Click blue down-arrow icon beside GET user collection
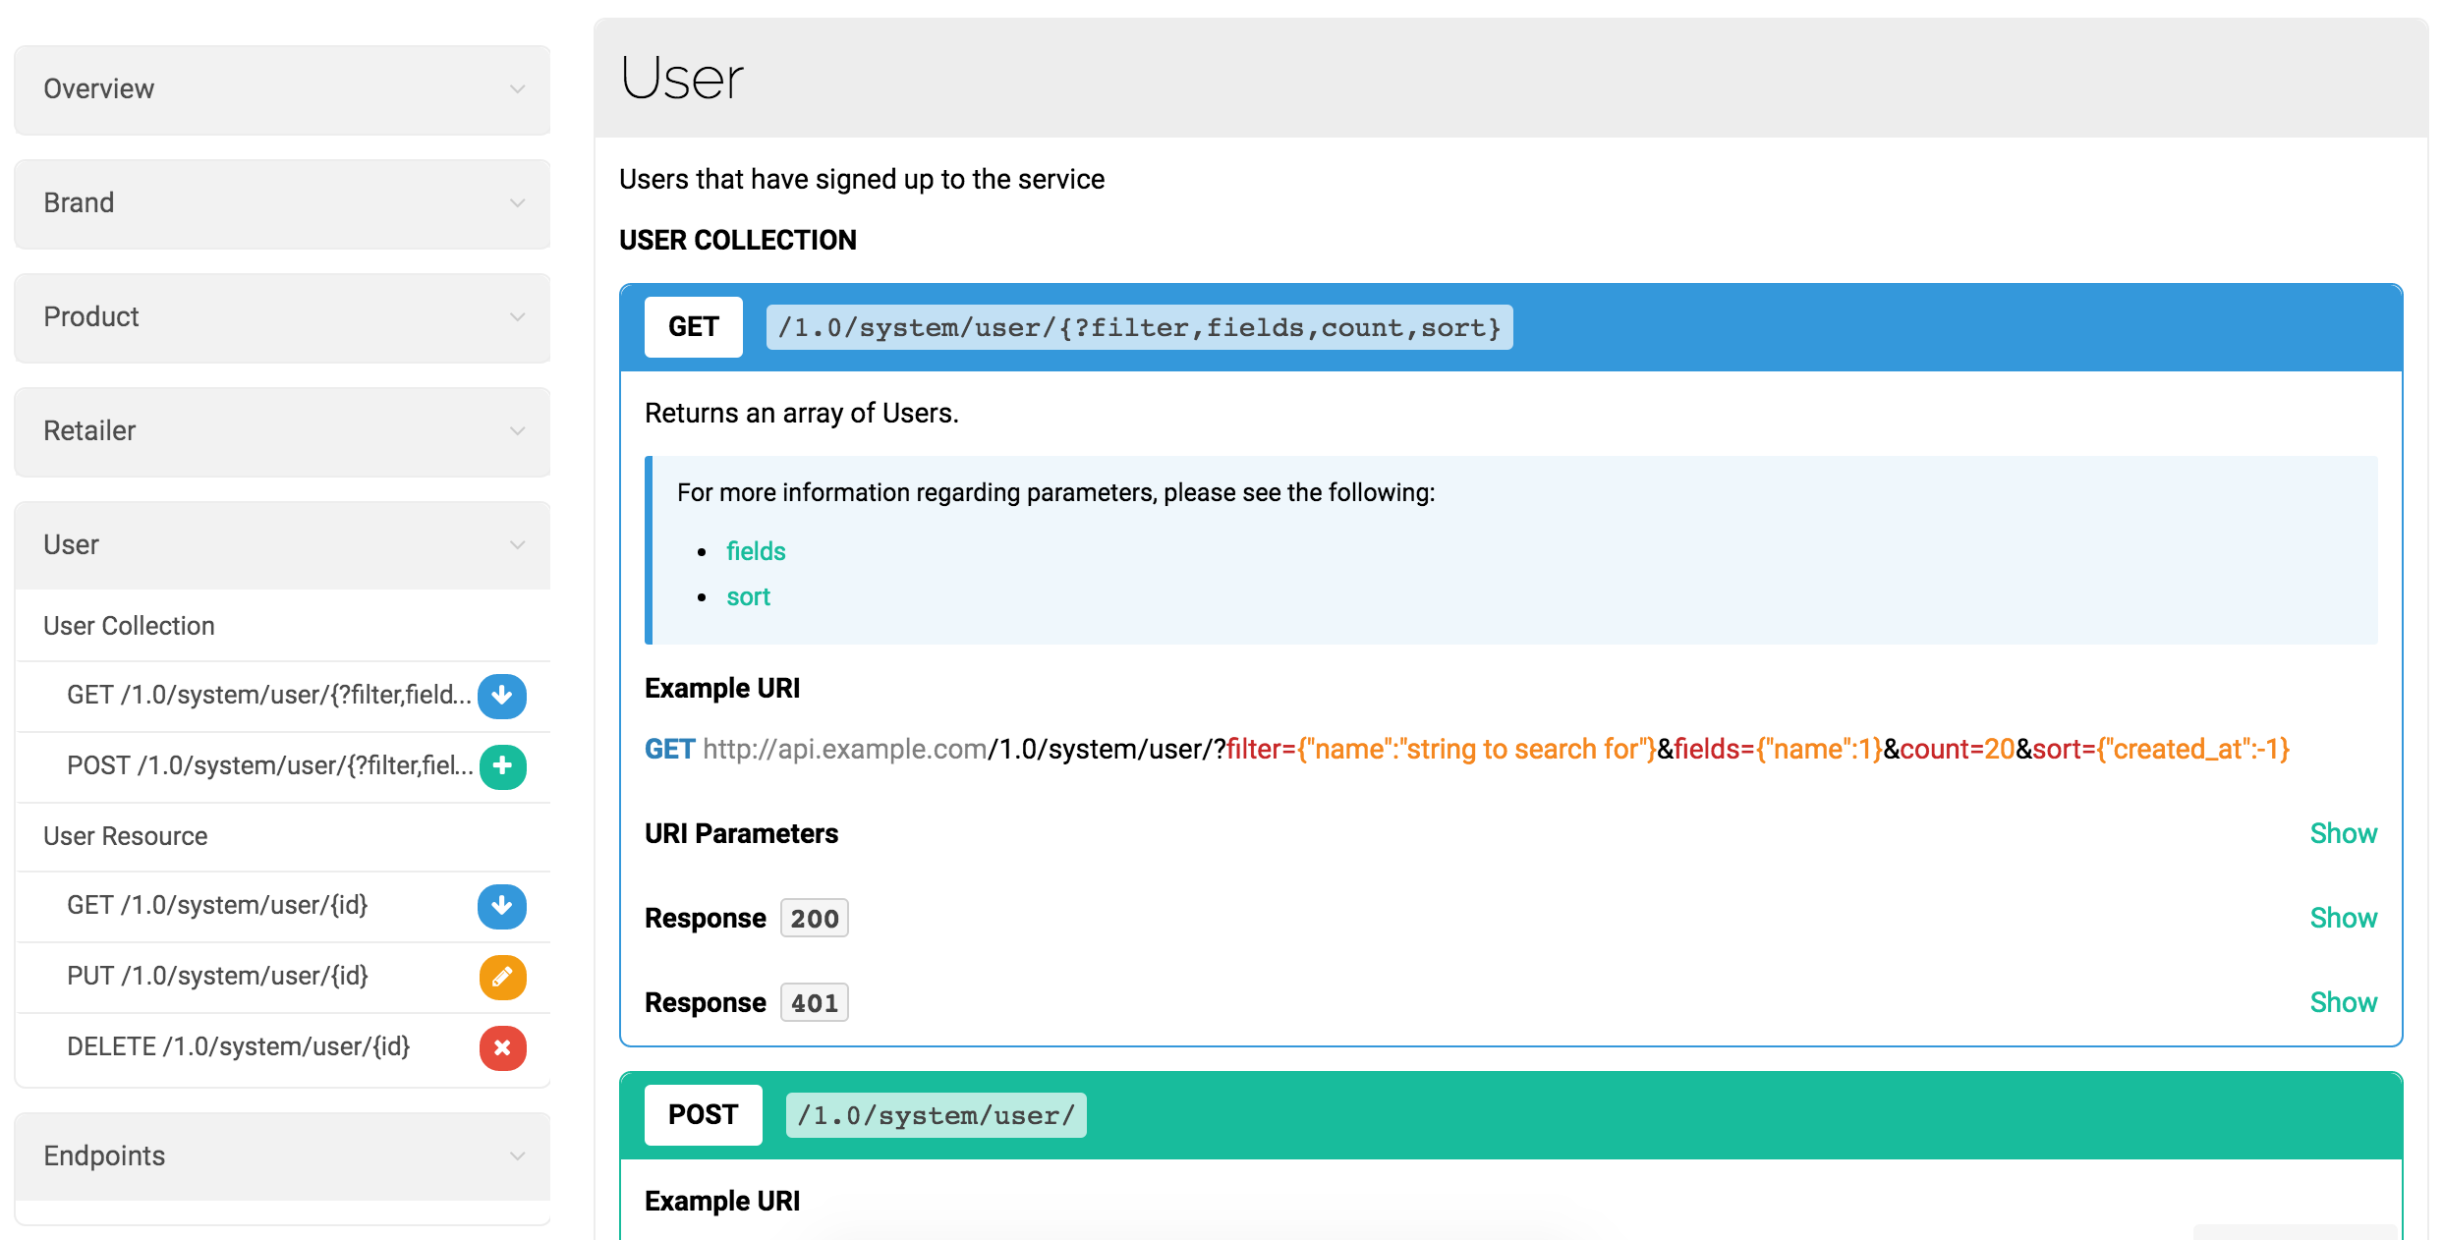Viewport: 2443px width, 1240px height. [501, 696]
